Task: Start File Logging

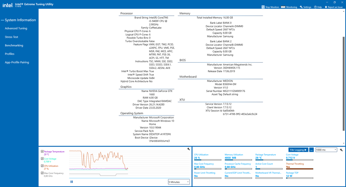Action: point(298,150)
